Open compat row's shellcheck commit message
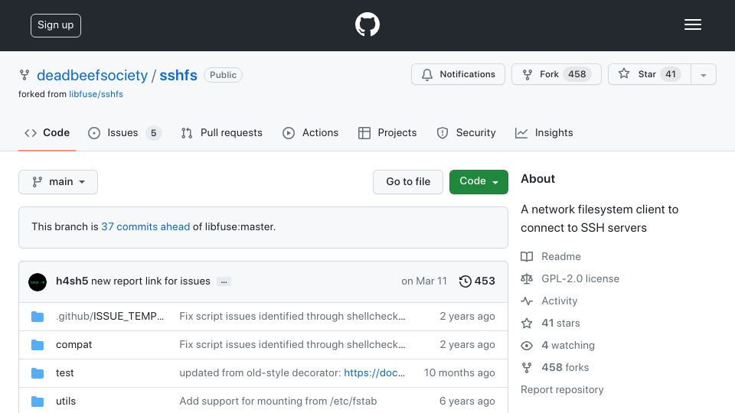This screenshot has width=735, height=413. [x=292, y=345]
